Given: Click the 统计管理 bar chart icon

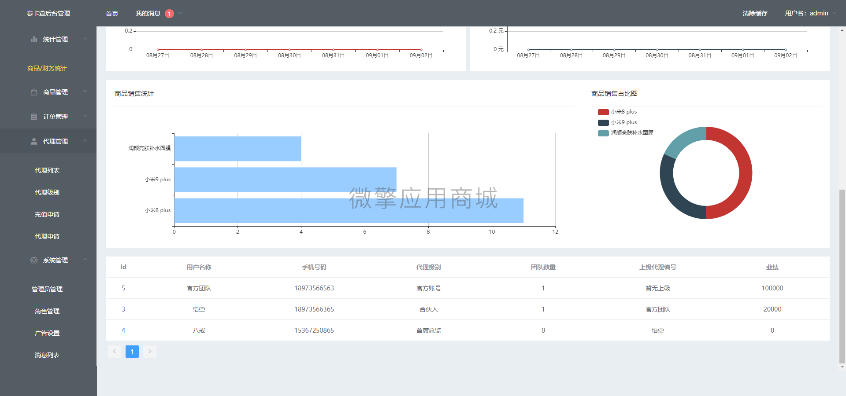Looking at the screenshot, I should (x=34, y=39).
